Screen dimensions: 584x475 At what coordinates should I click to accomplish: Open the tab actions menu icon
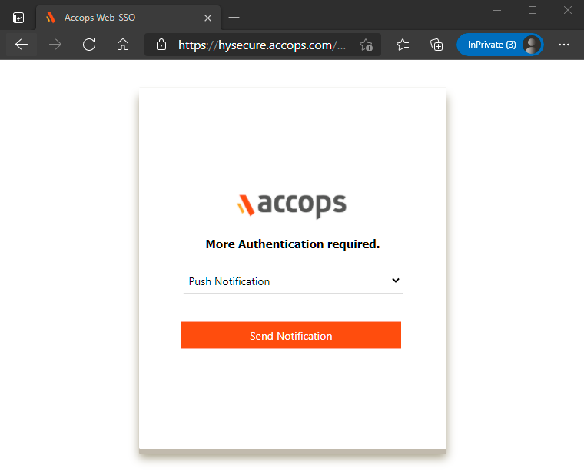(18, 17)
